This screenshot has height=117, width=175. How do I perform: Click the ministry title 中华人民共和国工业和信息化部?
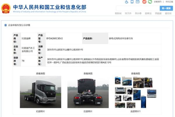[x=50, y=7]
